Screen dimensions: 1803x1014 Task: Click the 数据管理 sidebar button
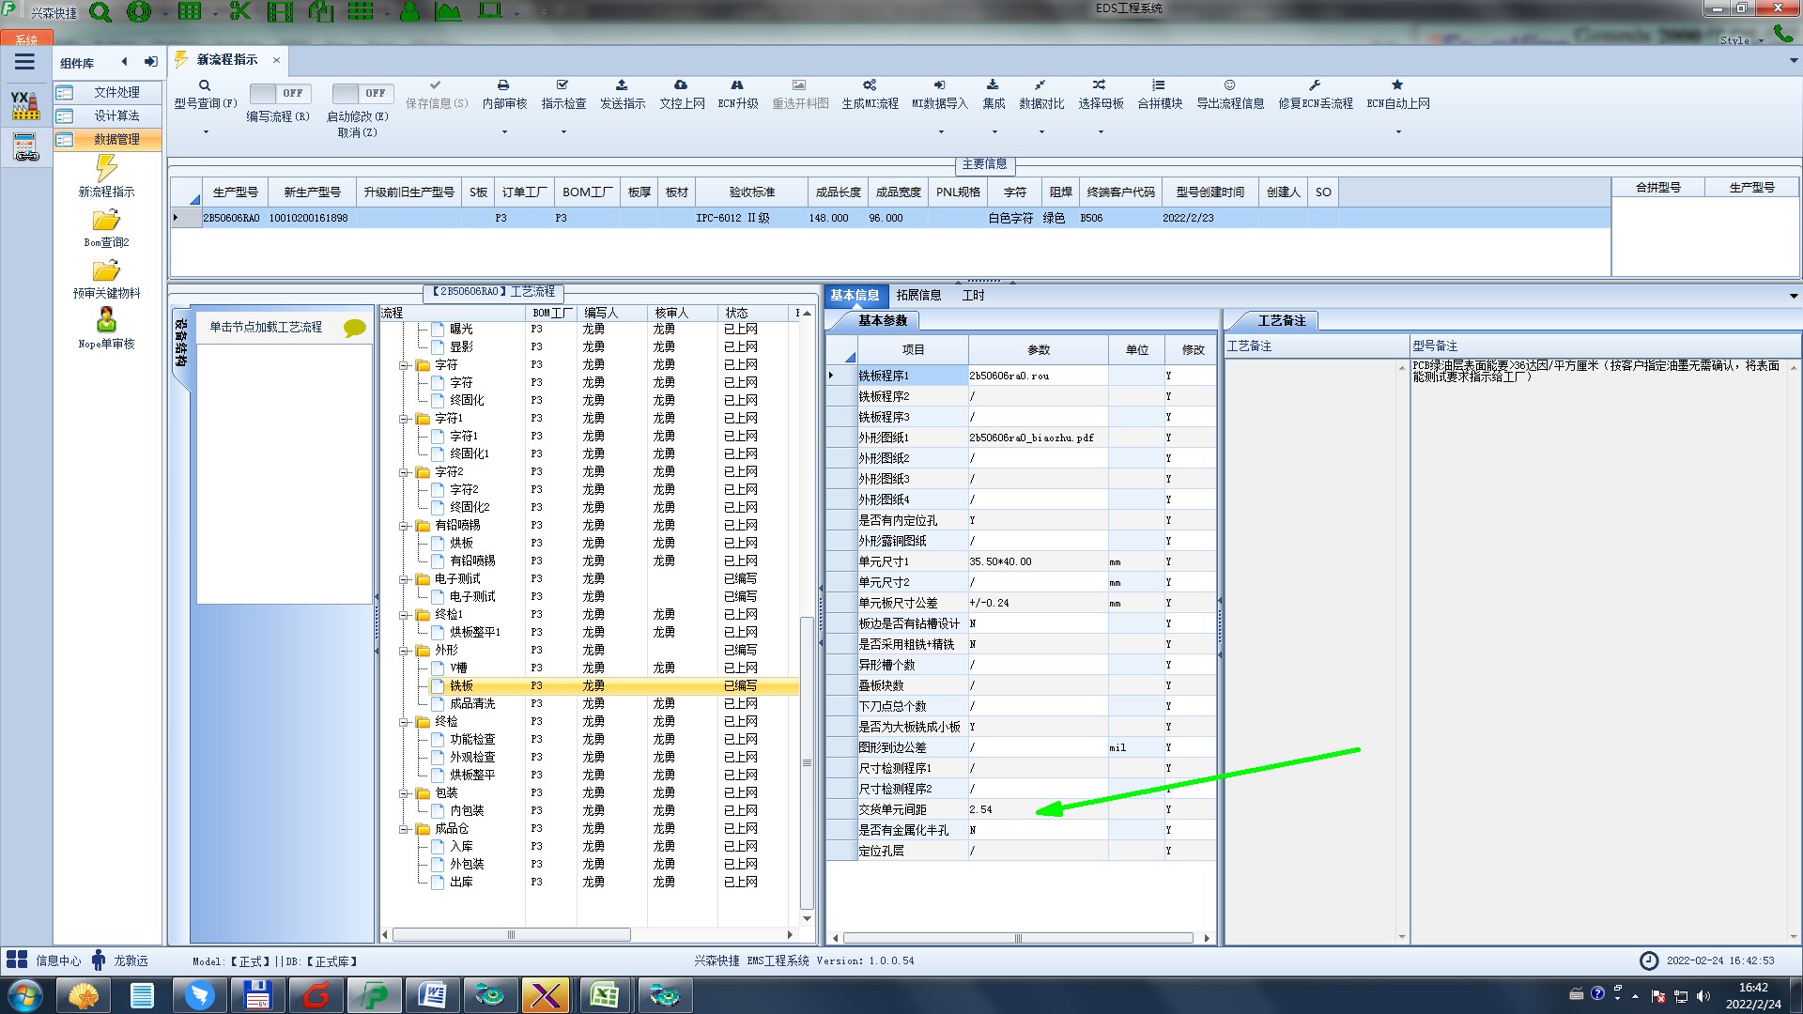tap(116, 139)
